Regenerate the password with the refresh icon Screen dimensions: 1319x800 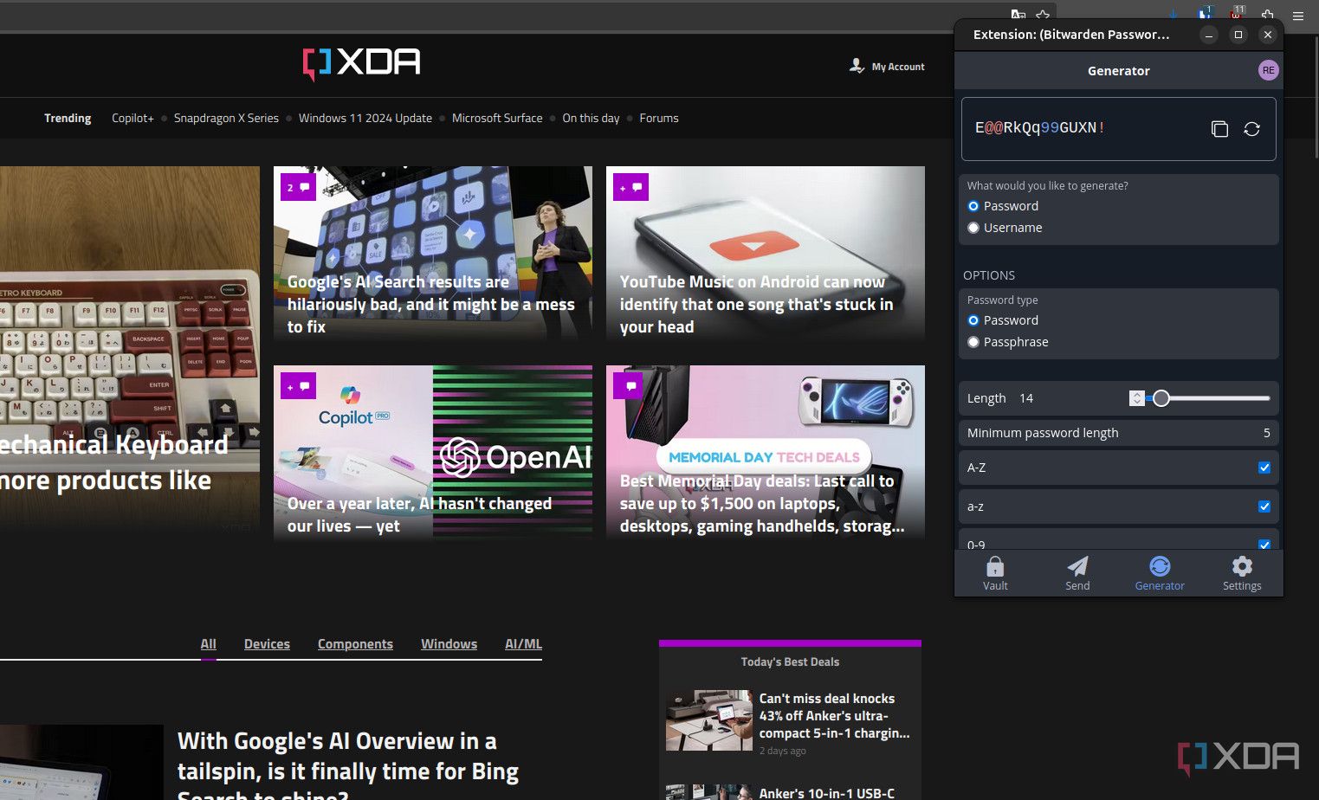point(1251,129)
